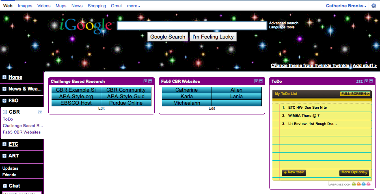This screenshot has height=194, width=380.
Task: Switch to Web search
Action: coord(8,6)
